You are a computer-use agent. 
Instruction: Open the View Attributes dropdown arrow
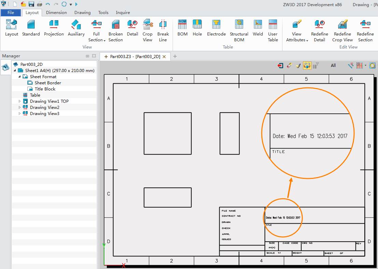(x=307, y=41)
